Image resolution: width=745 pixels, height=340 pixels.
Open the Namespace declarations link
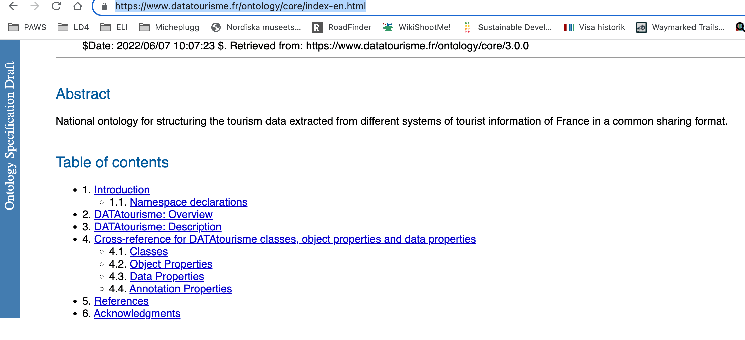pos(189,202)
